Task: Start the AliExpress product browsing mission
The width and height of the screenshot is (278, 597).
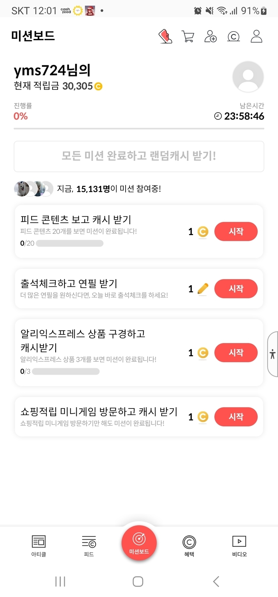Action: [236, 352]
